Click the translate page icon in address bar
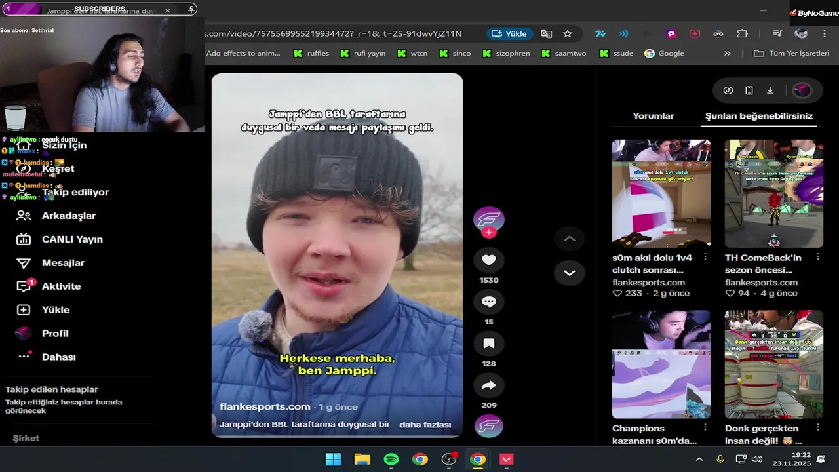 pos(546,33)
